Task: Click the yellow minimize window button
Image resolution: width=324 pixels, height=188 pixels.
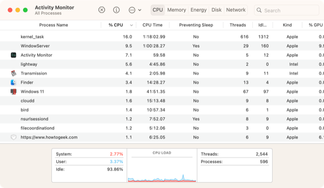Action: coord(17,10)
